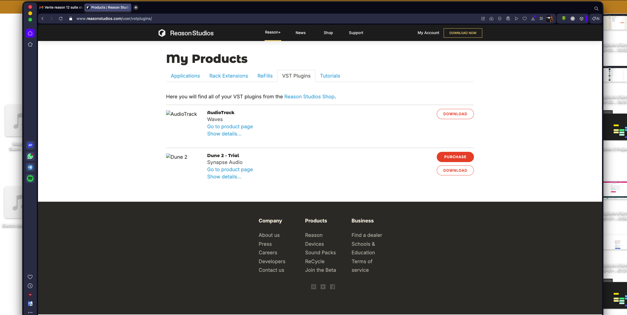Open WhatsApp in the Opera sidebar
The height and width of the screenshot is (315, 627).
tap(30, 156)
